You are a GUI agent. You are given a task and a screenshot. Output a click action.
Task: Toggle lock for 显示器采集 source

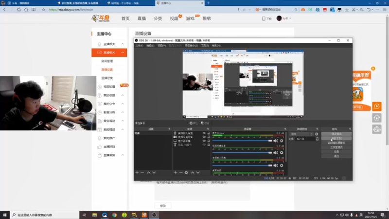pyautogui.click(x=209, y=141)
